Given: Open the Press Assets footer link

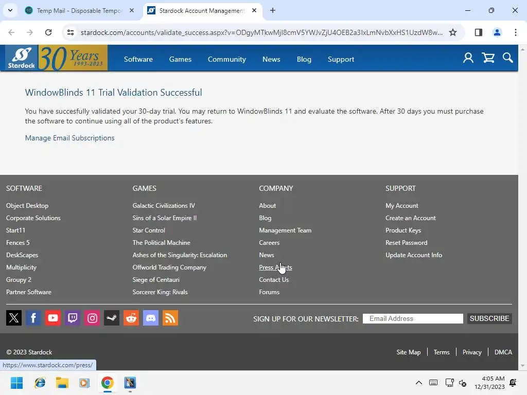Looking at the screenshot, I should [x=276, y=267].
